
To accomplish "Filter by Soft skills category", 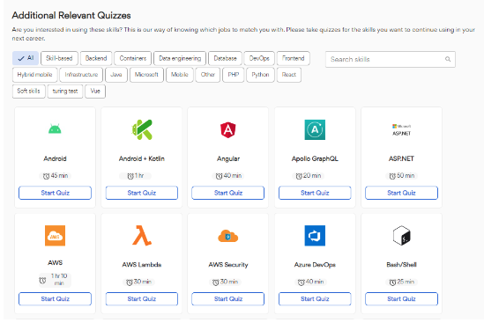I will [x=29, y=92].
